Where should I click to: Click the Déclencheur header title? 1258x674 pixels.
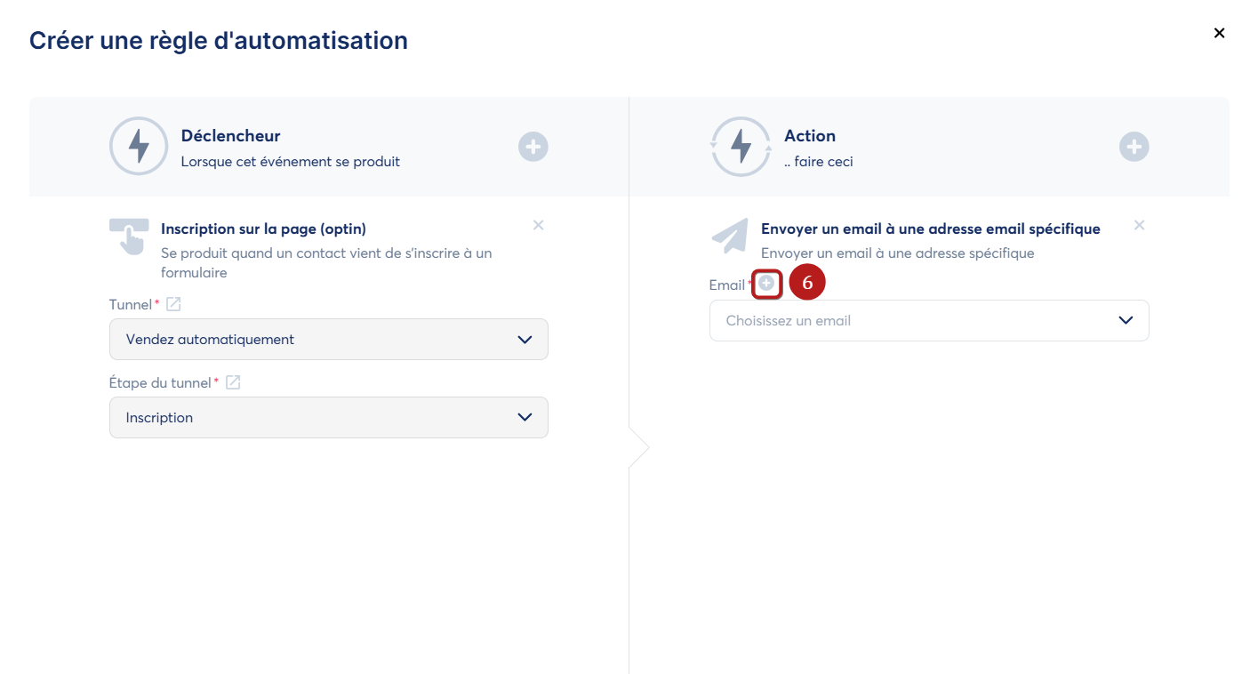(230, 136)
